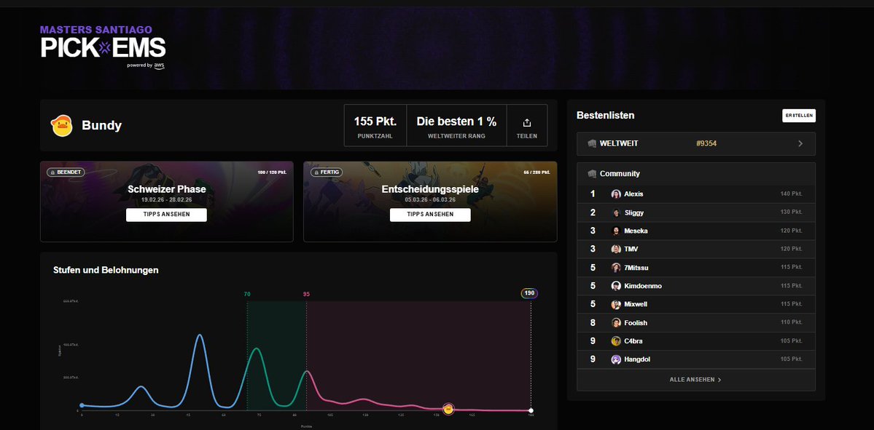Screen dimensions: 874x430
Task: Click the Community leaderboard header
Action: 695,174
